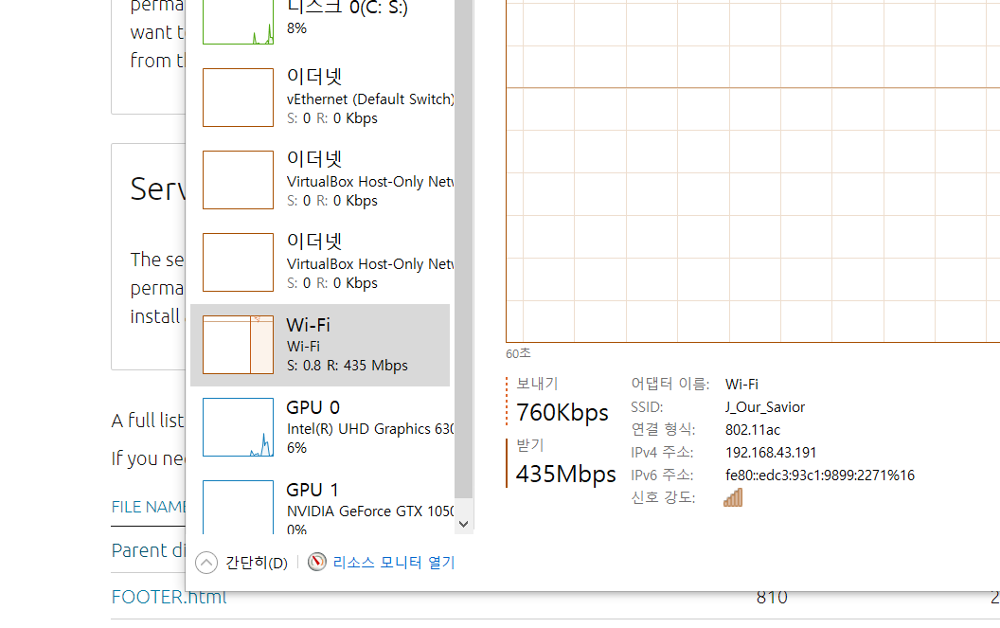The image size is (1000, 628).
Task: Click the sidebar vertical scrollbar thumb
Action: (463, 246)
